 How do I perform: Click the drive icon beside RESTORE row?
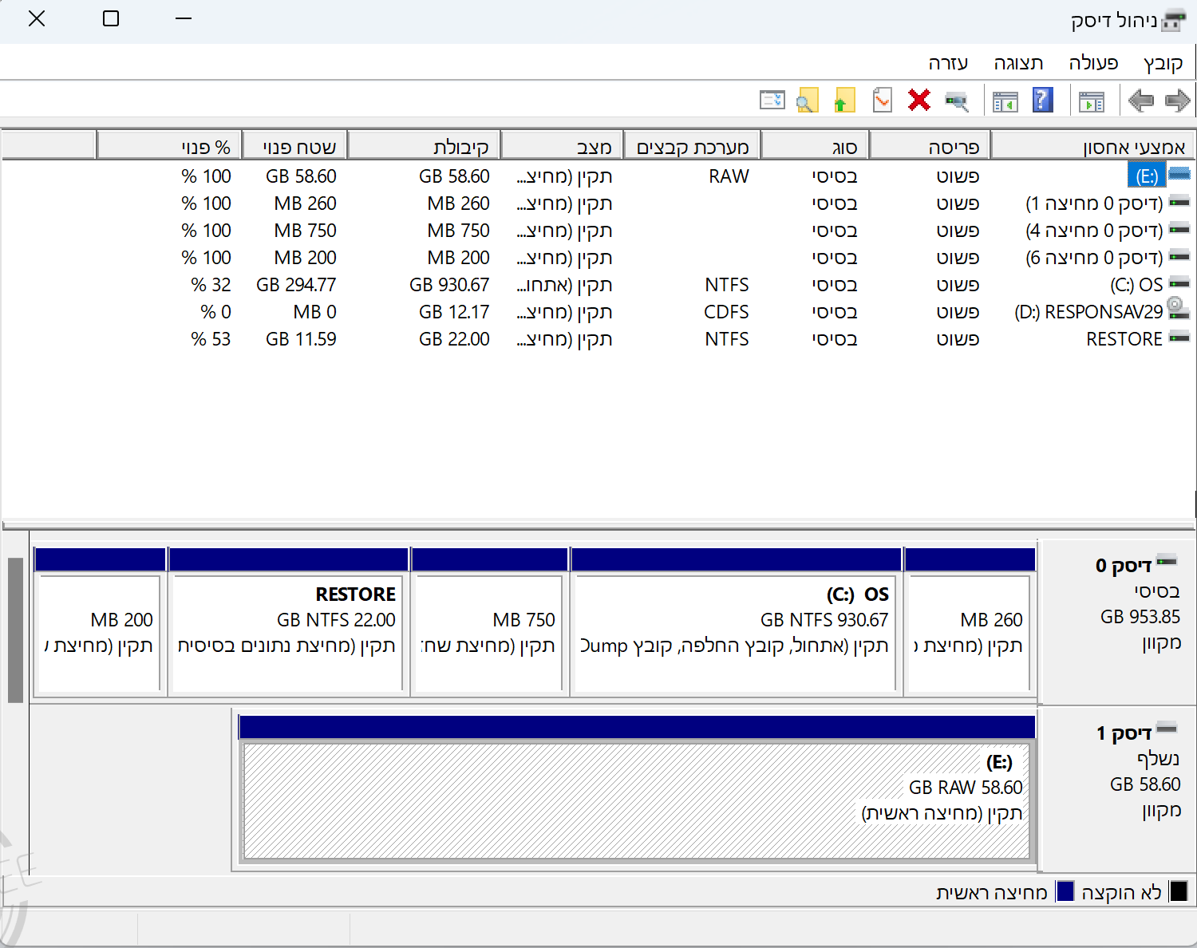(x=1179, y=338)
